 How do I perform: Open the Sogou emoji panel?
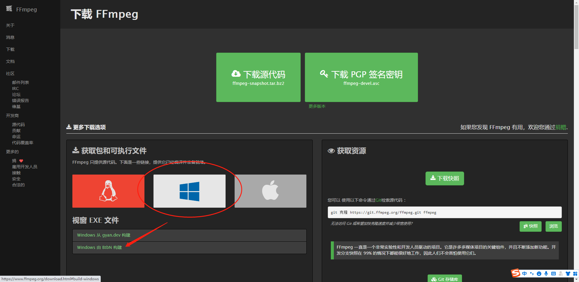point(539,274)
